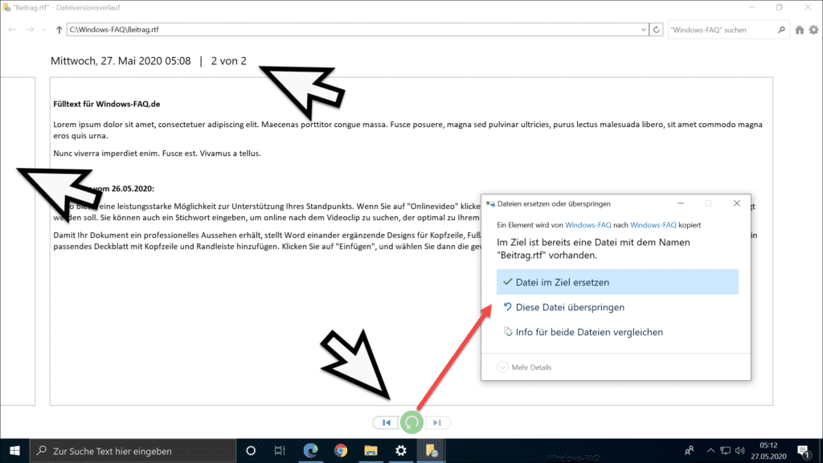This screenshot has width=823, height=463.
Task: Expand the address bar history dropdown
Action: pyautogui.click(x=644, y=30)
